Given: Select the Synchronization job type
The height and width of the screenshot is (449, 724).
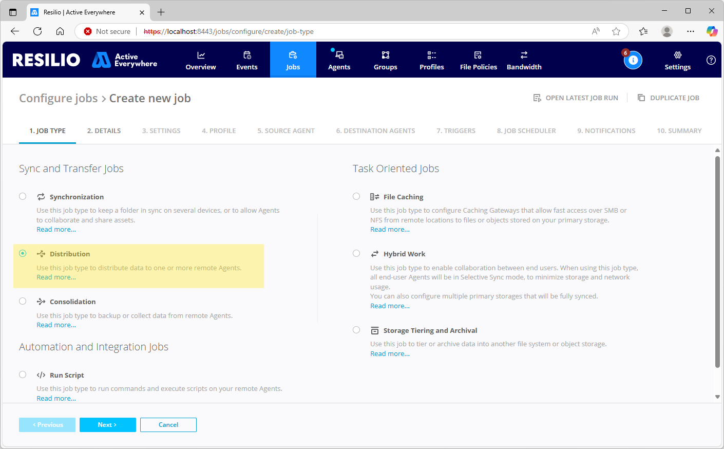Looking at the screenshot, I should (x=23, y=196).
